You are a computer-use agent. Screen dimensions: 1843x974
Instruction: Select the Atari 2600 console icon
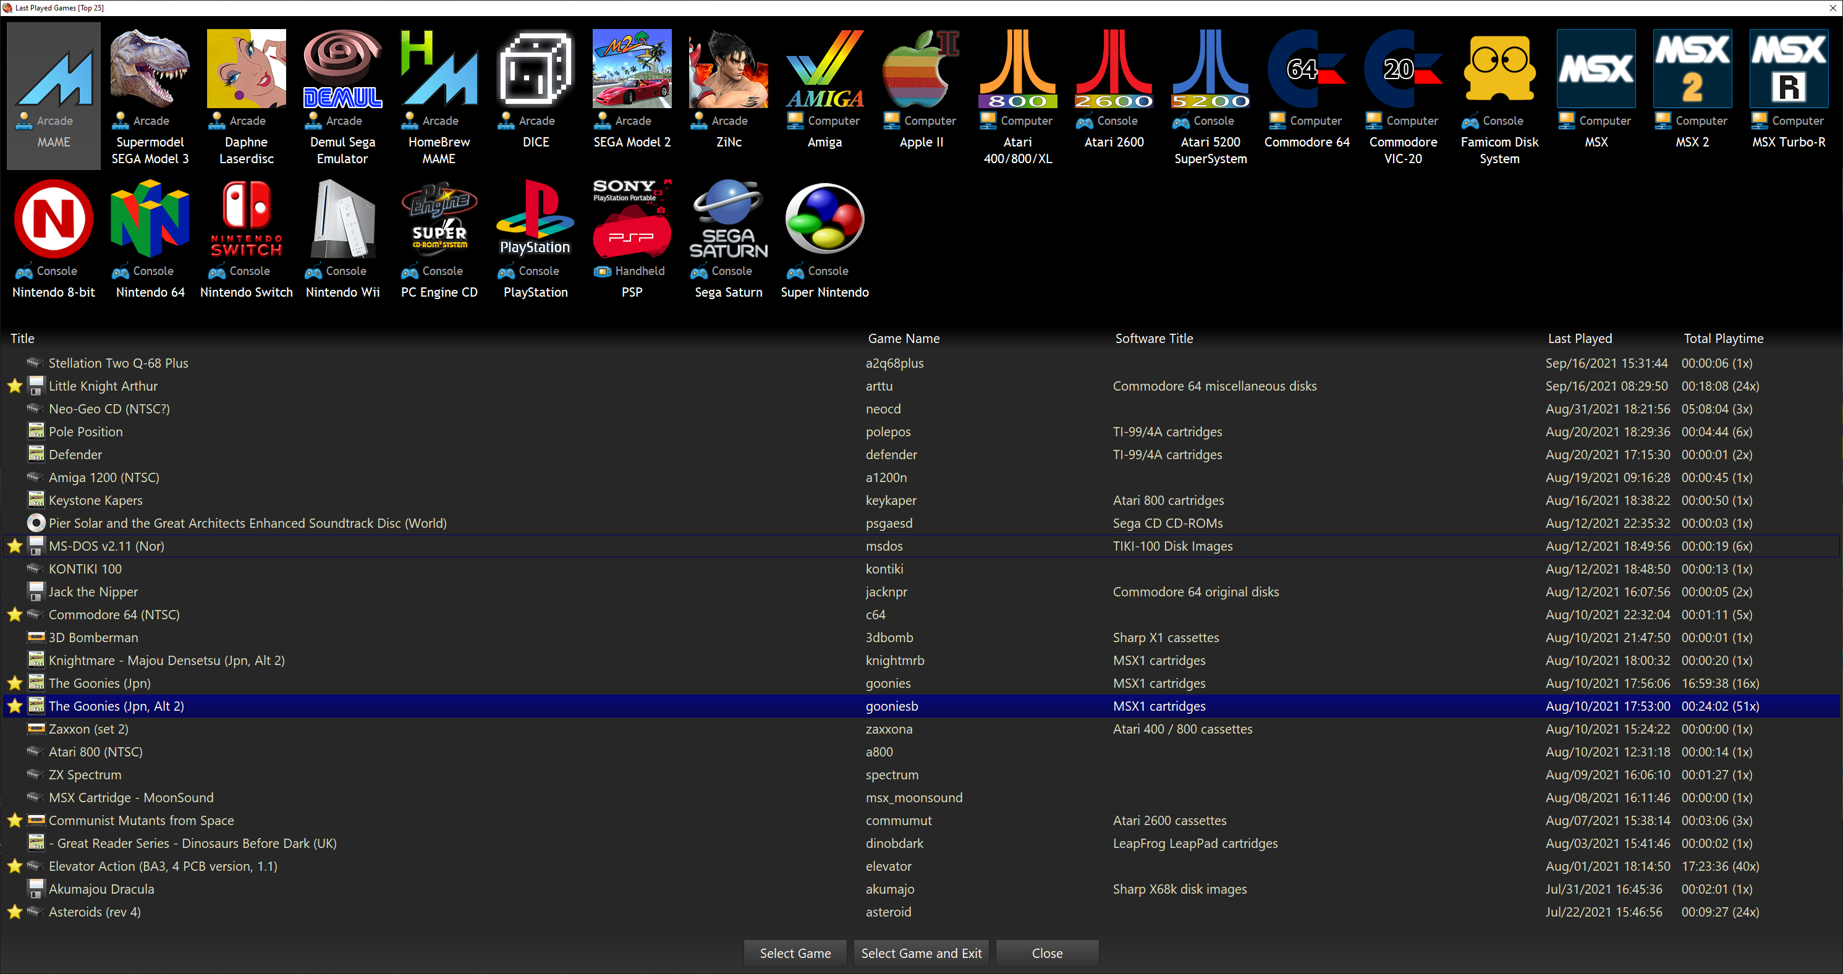pos(1114,69)
